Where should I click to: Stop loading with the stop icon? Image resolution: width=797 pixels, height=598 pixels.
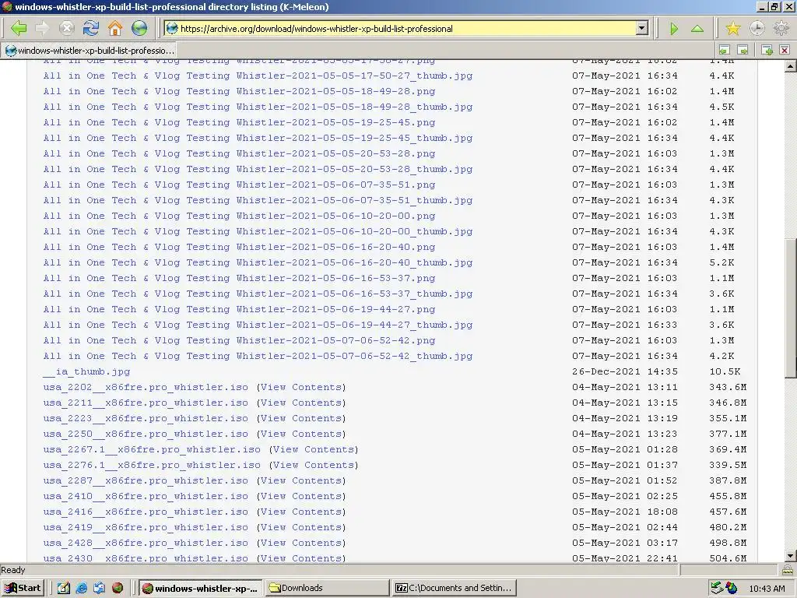pyautogui.click(x=67, y=28)
